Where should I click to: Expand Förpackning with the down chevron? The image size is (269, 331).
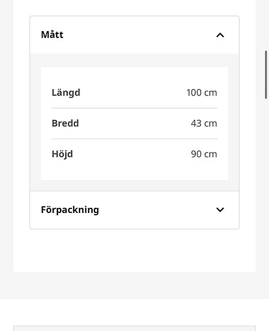220,210
